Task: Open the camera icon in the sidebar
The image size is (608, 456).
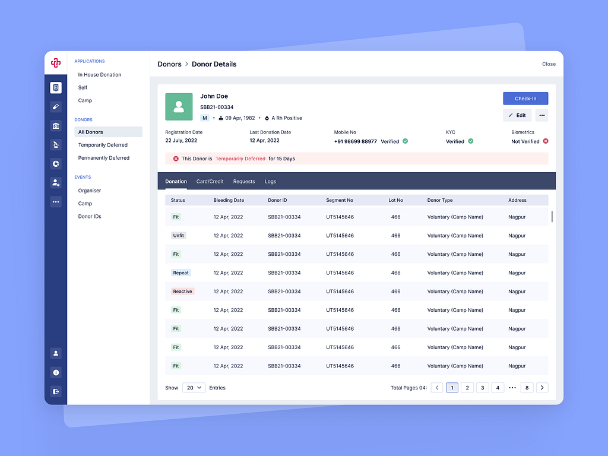Action: [x=56, y=126]
